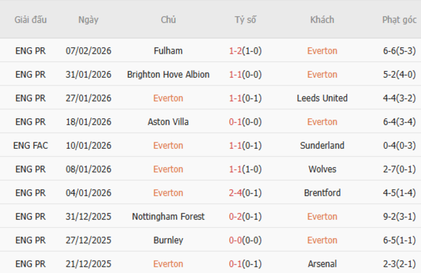Click Burnley home team name
Image resolution: width=421 pixels, height=273 pixels.
click(x=168, y=240)
